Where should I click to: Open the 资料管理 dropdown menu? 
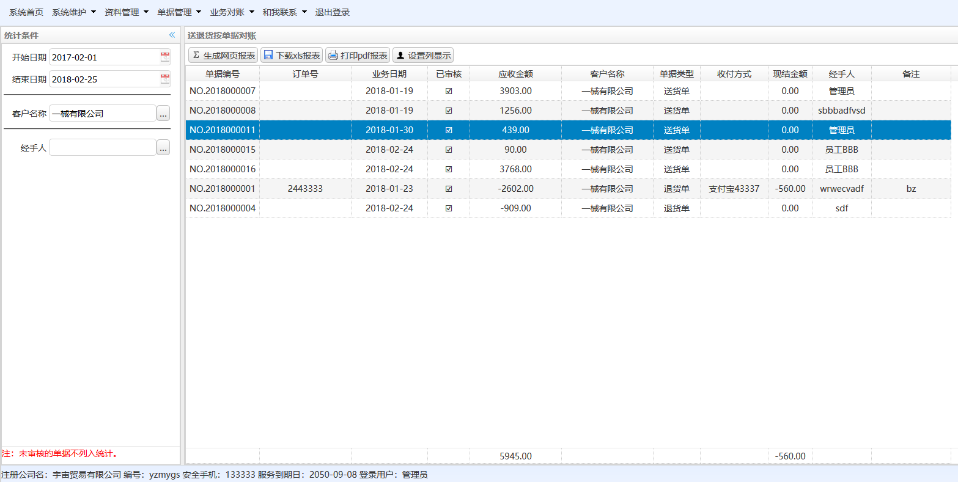point(127,12)
